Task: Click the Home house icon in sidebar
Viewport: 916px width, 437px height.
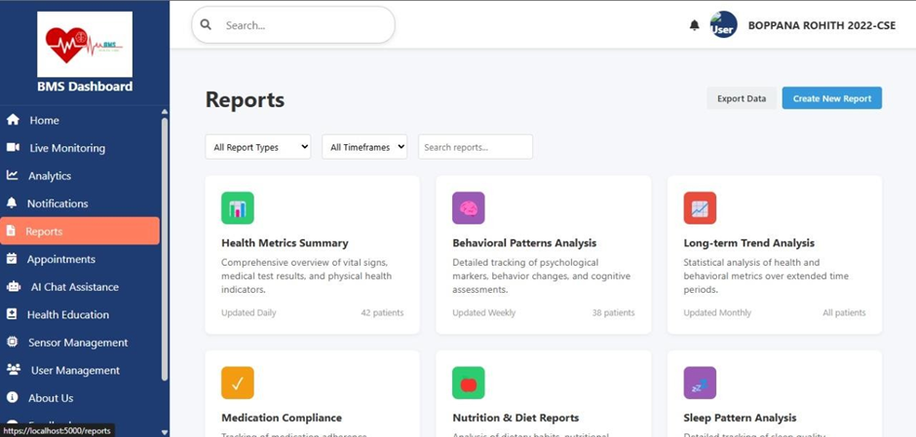Action: click(x=13, y=120)
